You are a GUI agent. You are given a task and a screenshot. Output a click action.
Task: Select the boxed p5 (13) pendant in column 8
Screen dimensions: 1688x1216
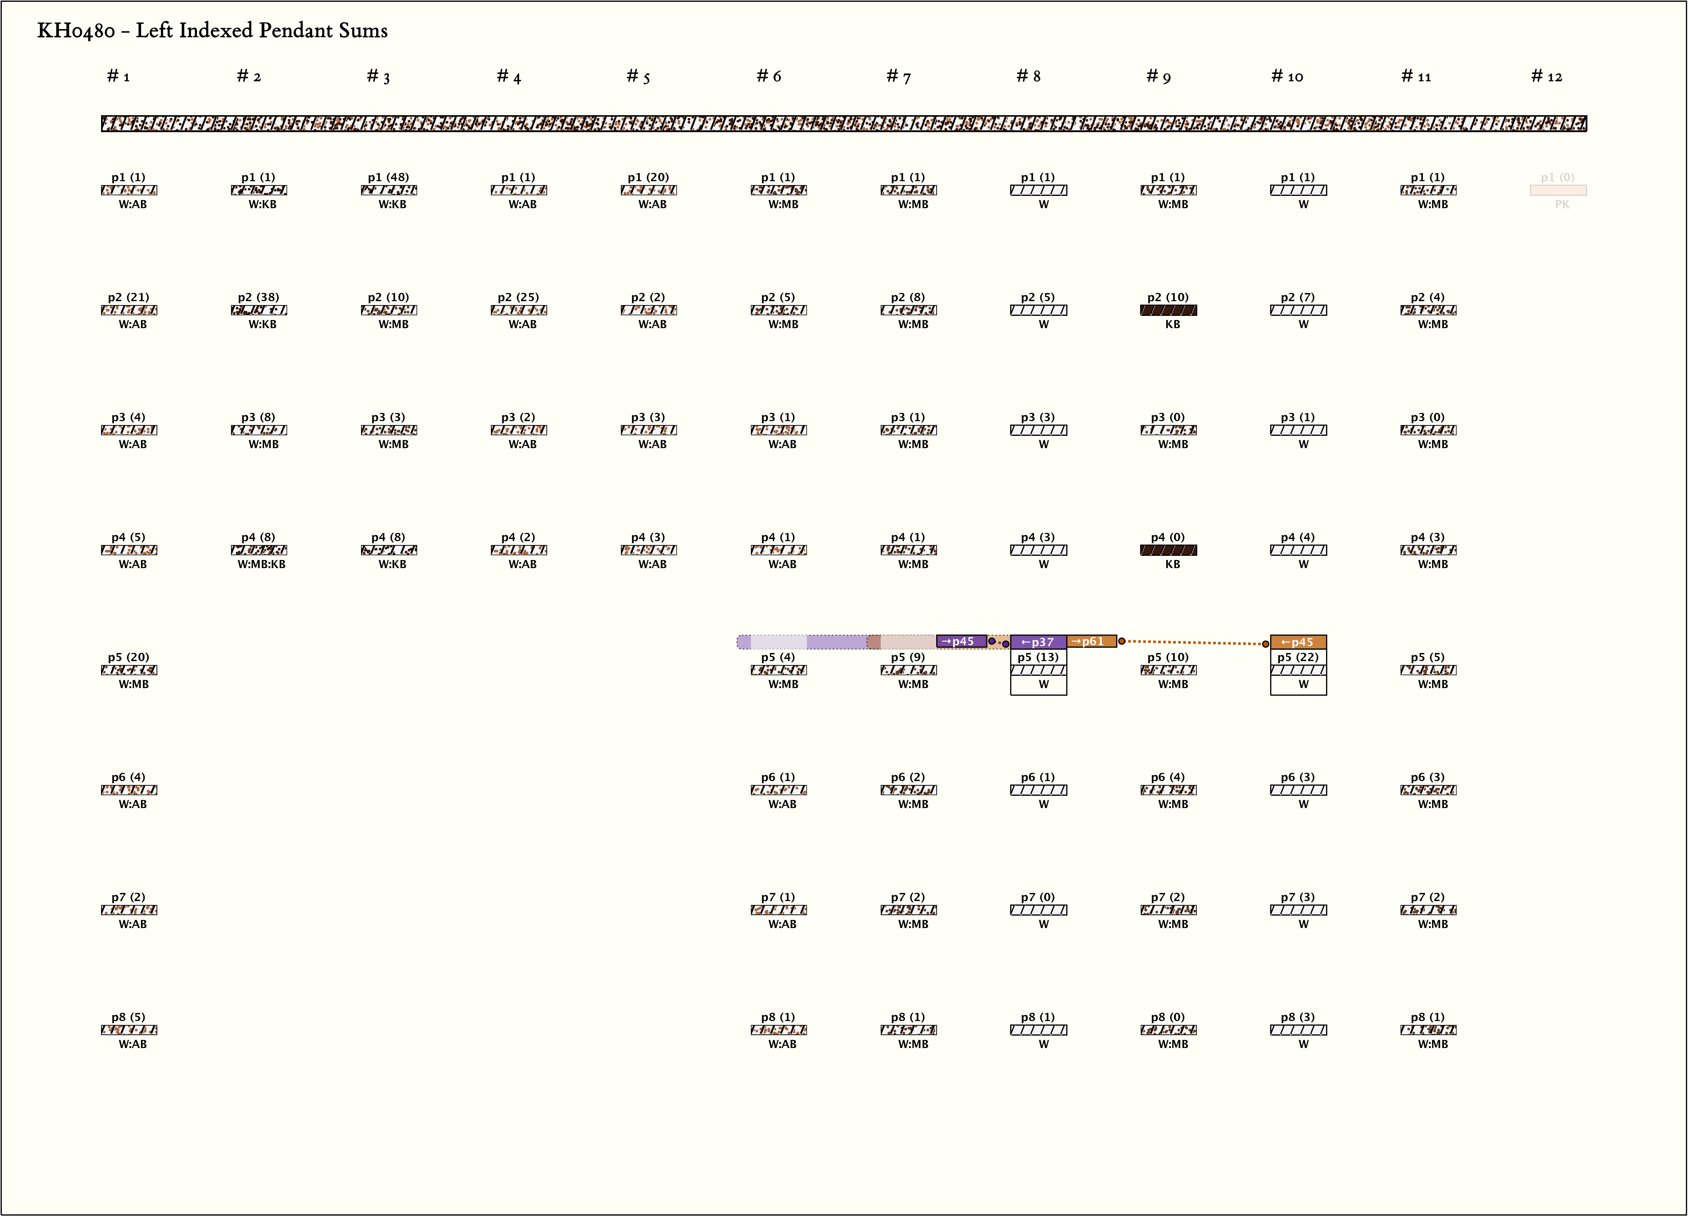click(1038, 670)
